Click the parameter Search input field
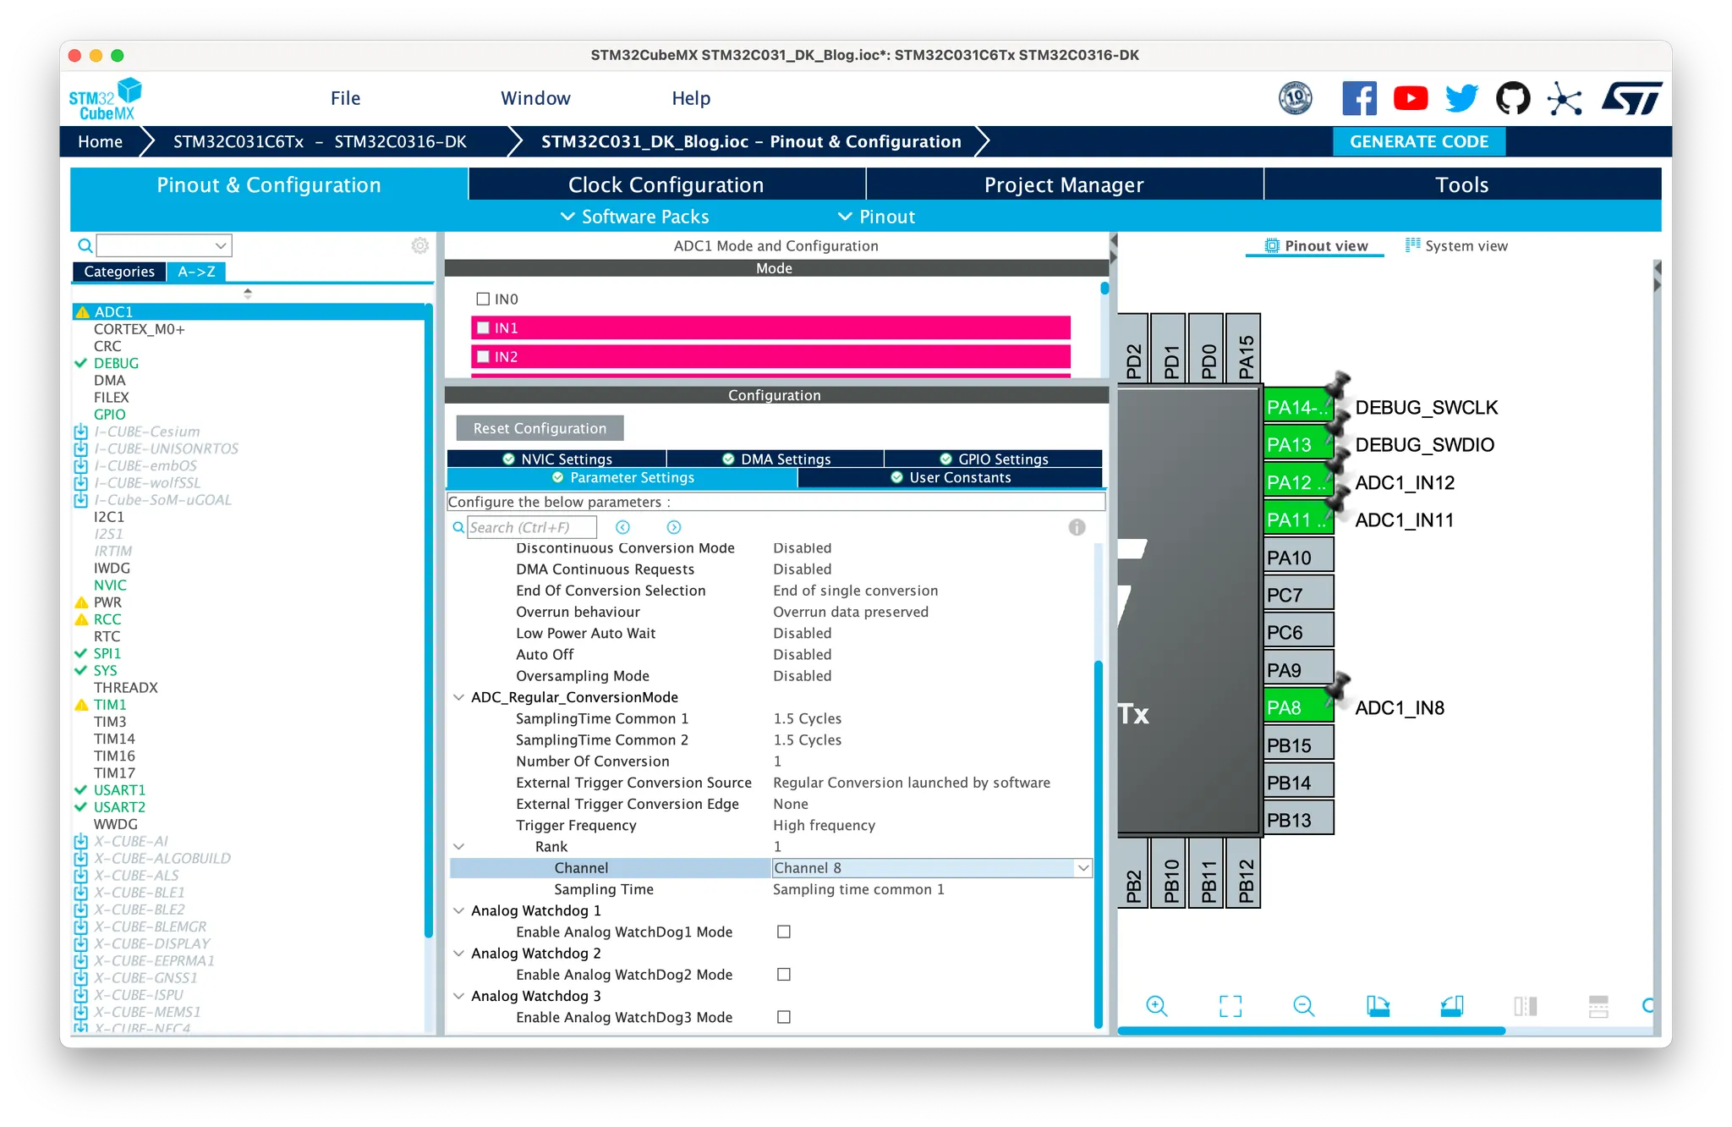The height and width of the screenshot is (1127, 1732). pyautogui.click(x=531, y=527)
